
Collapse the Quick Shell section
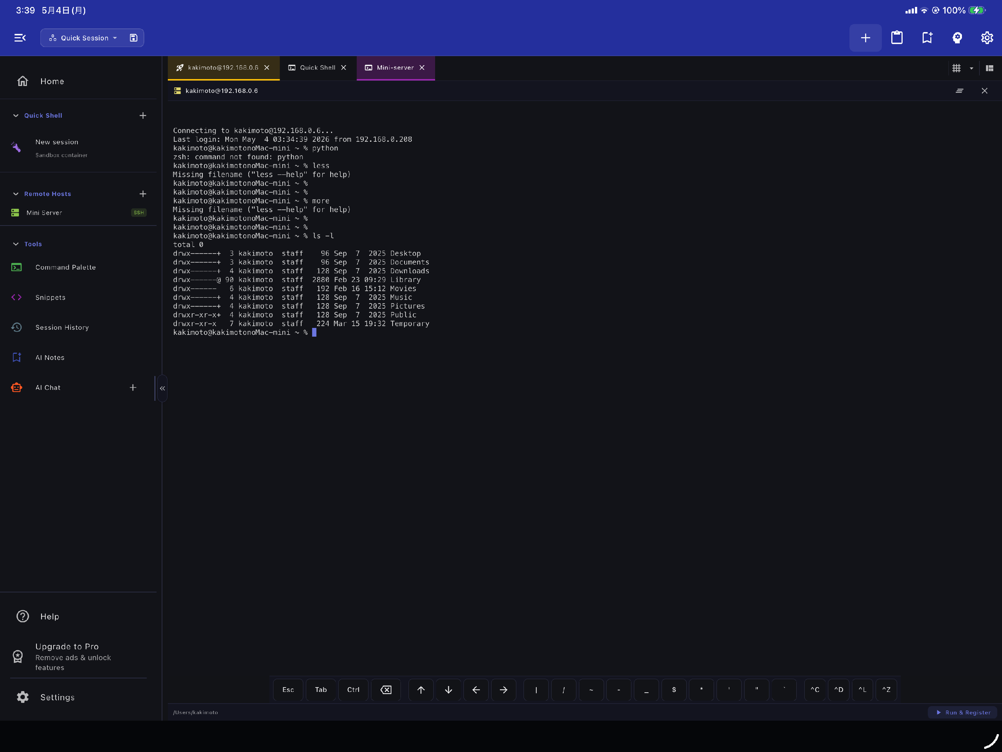[16, 115]
